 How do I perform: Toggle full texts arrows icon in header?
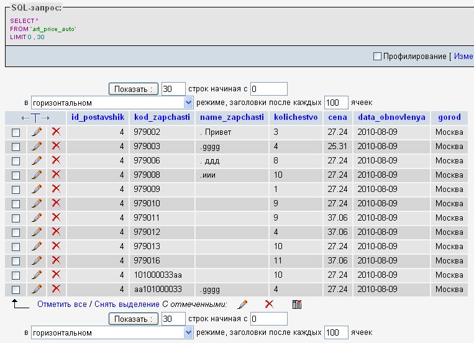click(35, 117)
